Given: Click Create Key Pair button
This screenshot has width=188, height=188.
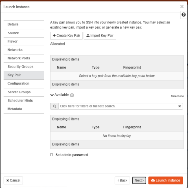Looking at the screenshot, I should [x=66, y=36].
